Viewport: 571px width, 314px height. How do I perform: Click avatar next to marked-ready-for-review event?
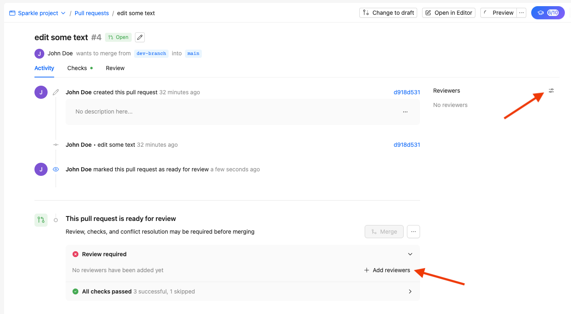(x=41, y=169)
